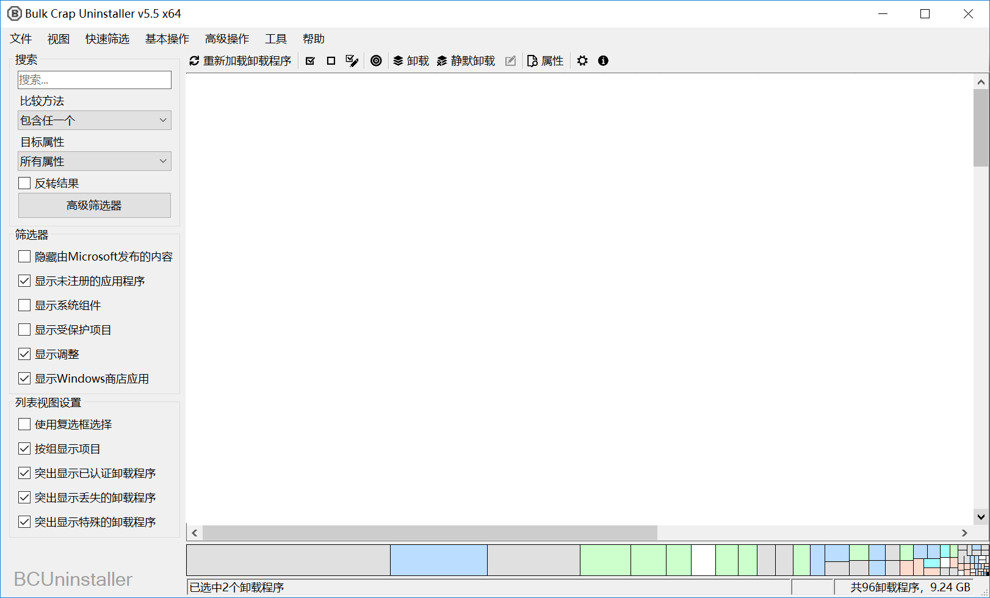
Task: Open the 文件 menu
Action: (x=21, y=38)
